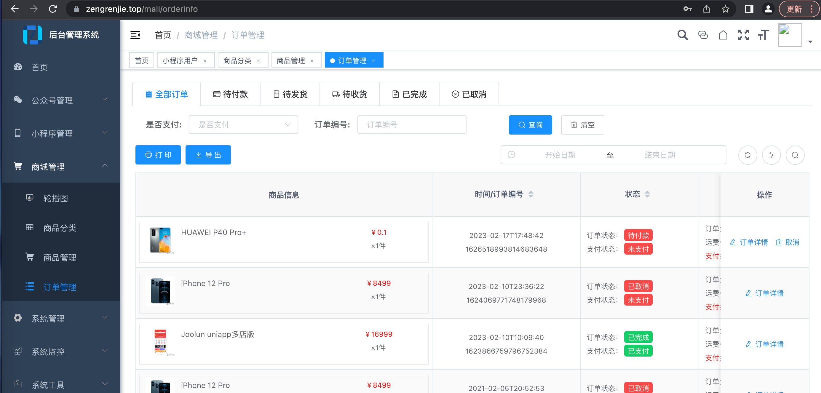
Task: Expand the 小程序管理 menu
Action: pyautogui.click(x=60, y=134)
